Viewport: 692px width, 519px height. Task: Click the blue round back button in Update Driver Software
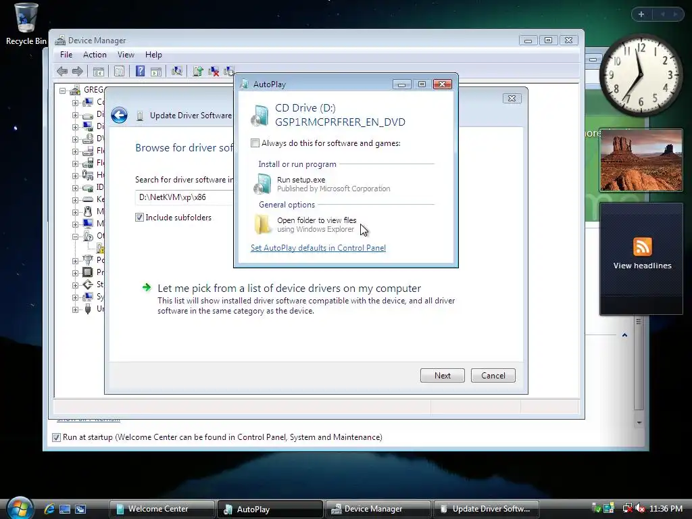point(119,115)
